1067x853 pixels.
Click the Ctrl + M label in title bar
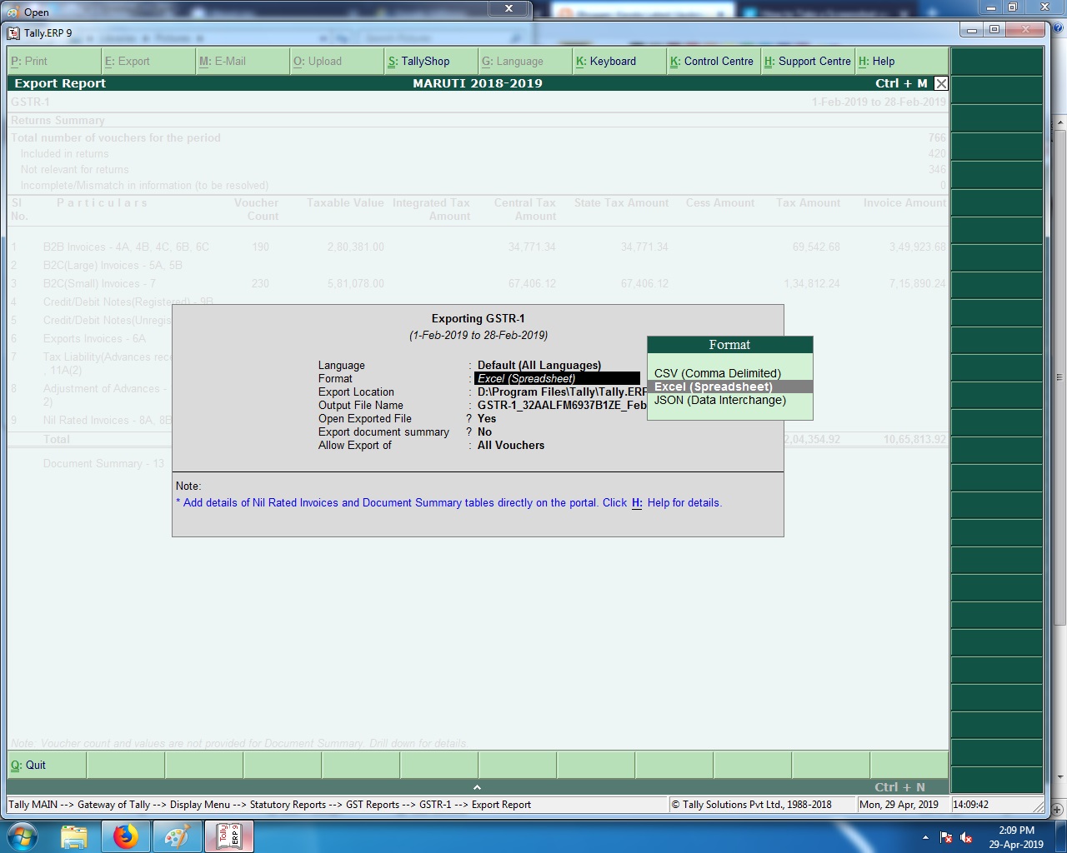tap(901, 83)
